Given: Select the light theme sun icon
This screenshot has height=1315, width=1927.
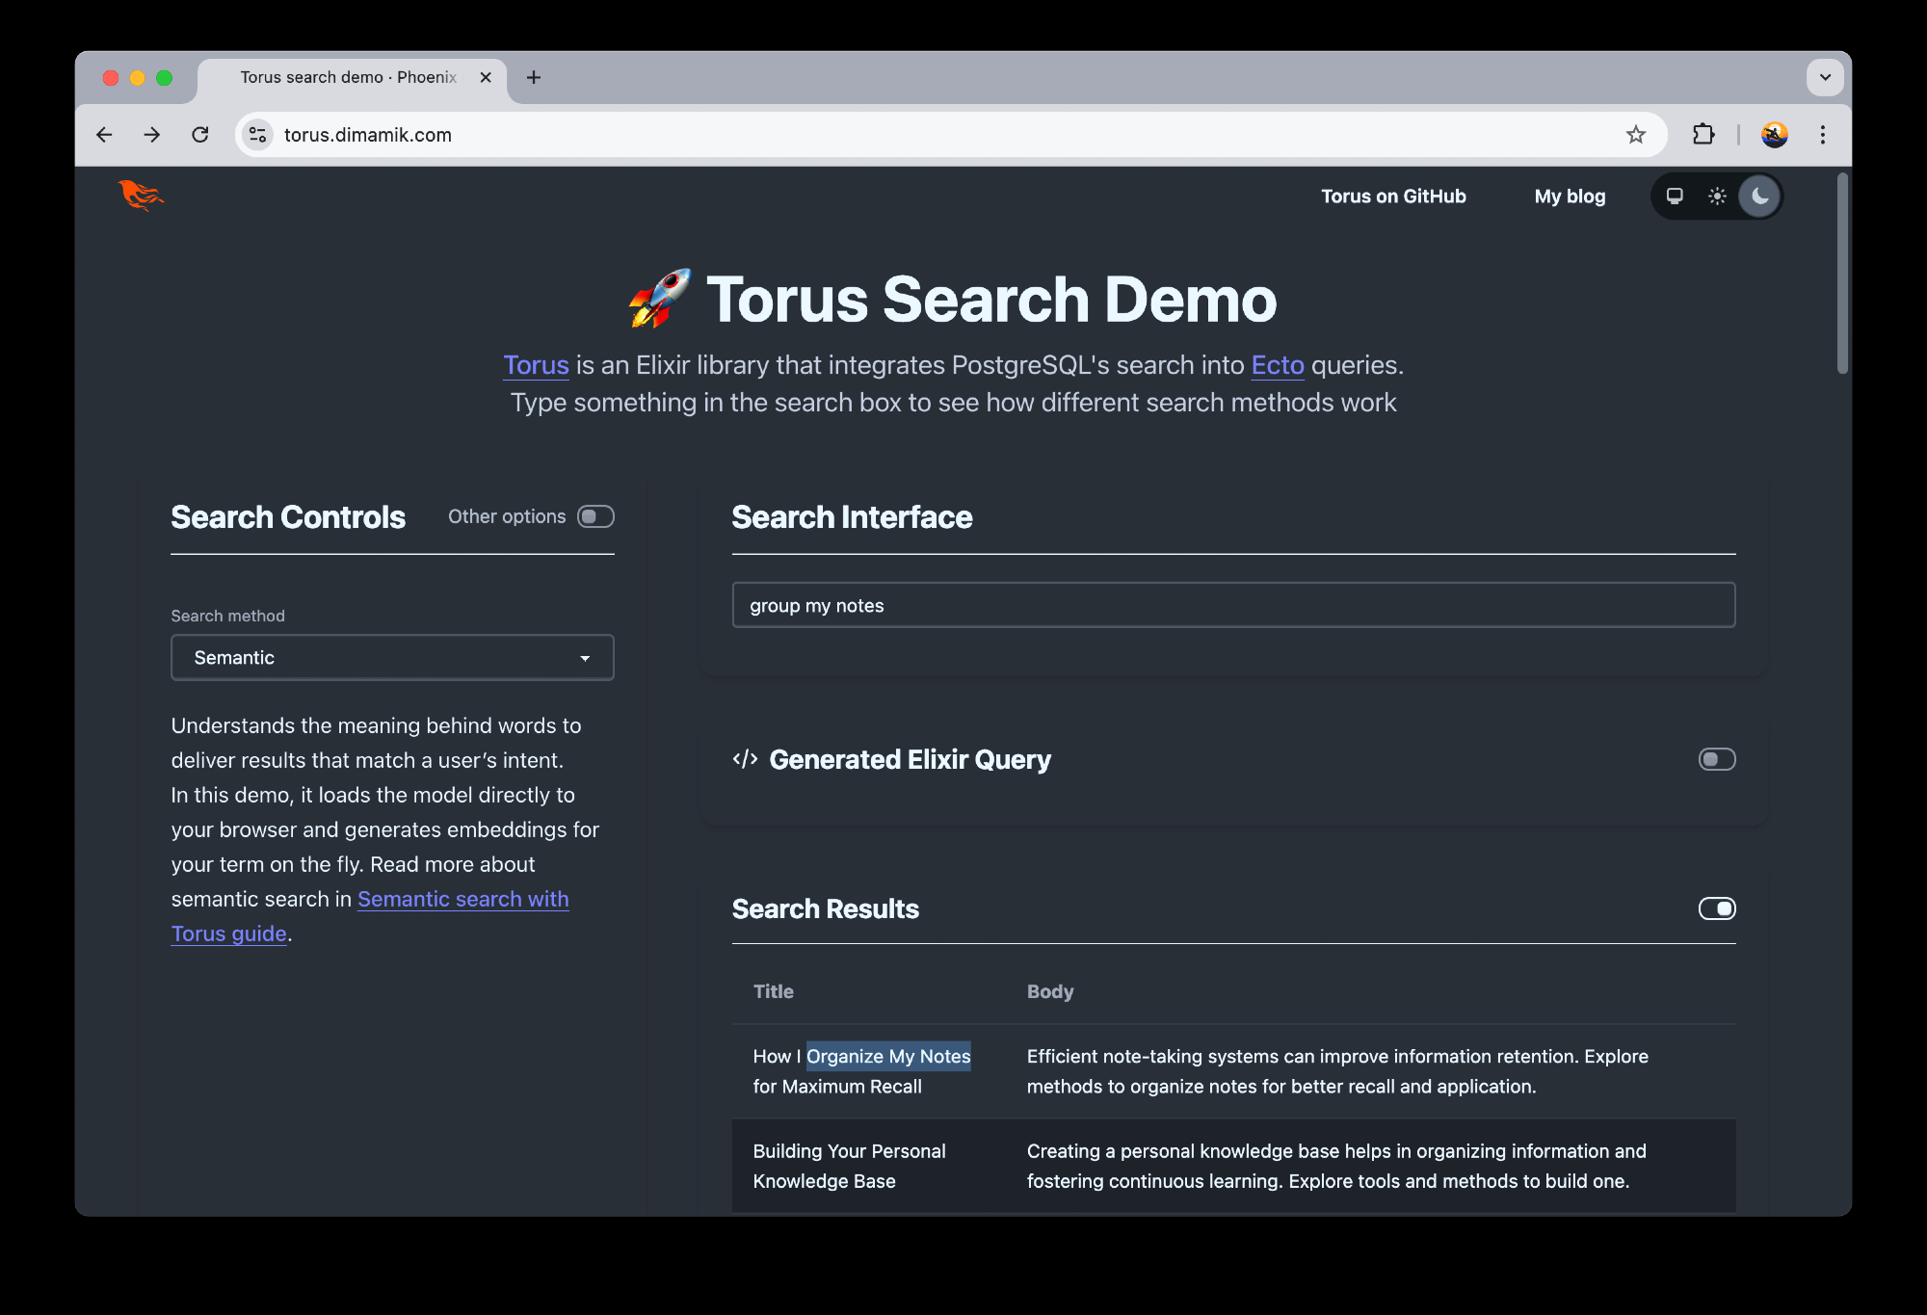Looking at the screenshot, I should coord(1717,197).
